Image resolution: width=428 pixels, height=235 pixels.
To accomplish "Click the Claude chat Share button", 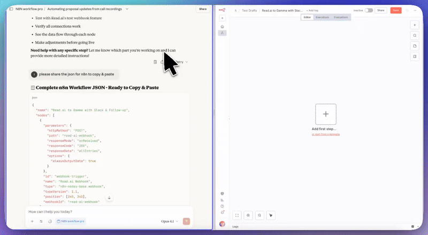I will pos(203,9).
